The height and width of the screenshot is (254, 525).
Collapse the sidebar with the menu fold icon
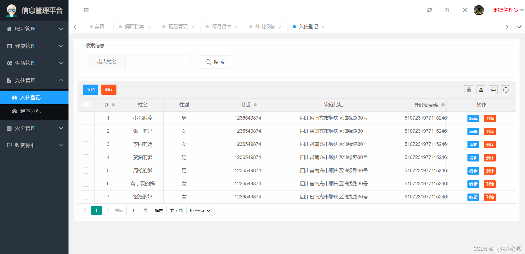(86, 10)
